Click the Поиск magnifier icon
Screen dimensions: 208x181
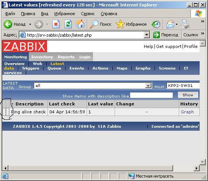[94, 24]
